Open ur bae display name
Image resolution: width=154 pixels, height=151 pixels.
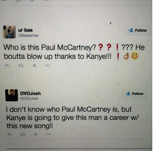click(25, 30)
